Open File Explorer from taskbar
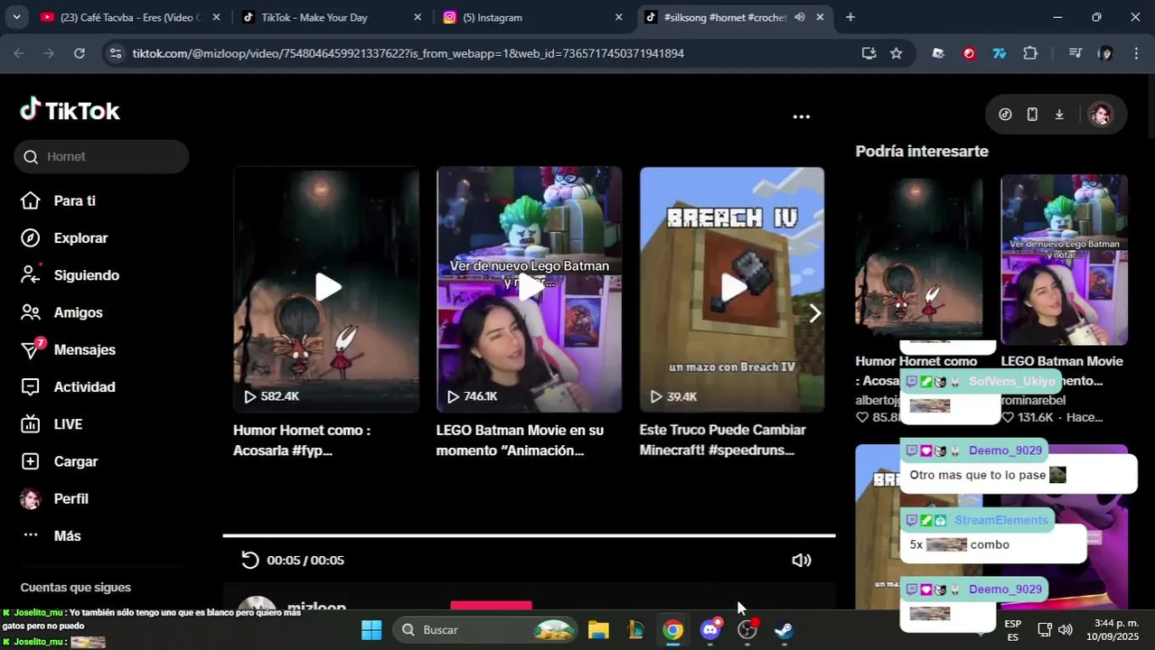 pos(598,629)
